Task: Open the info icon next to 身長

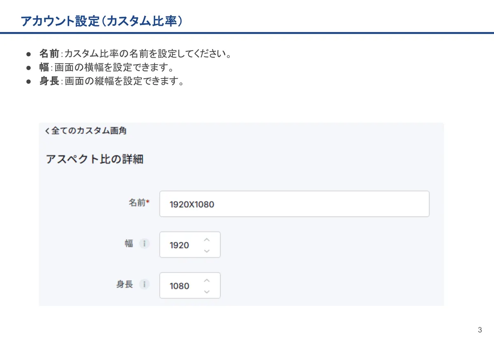Action: 144,284
